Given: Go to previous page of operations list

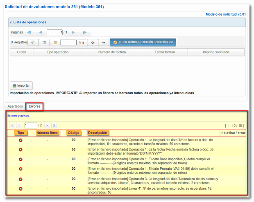Looking at the screenshot, I should (41, 32).
